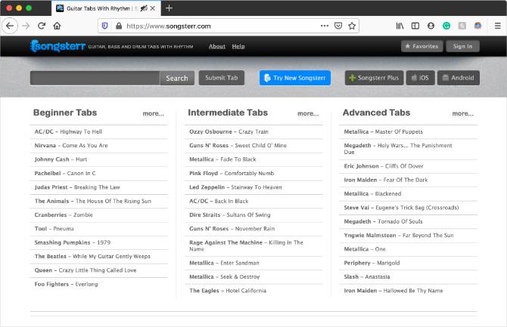Show sidebars using the sidebar icon
Screen dimensions: 507x327
pos(415,26)
